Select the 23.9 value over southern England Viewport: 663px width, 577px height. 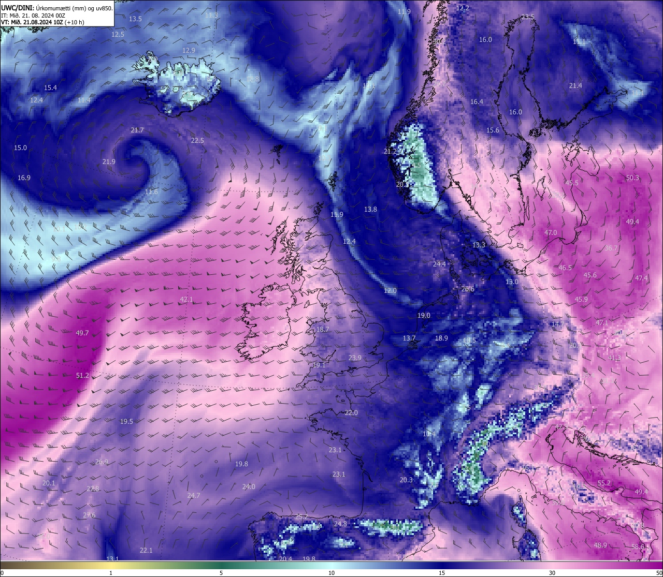[355, 358]
